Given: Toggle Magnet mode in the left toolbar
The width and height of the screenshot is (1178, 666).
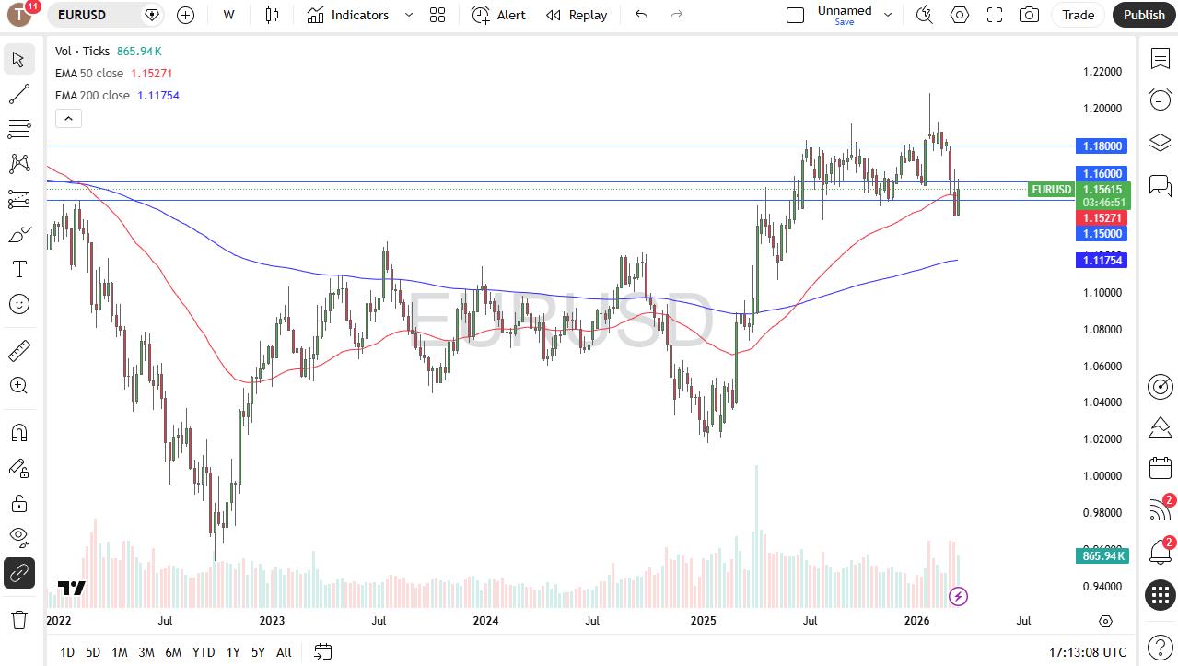Looking at the screenshot, I should [18, 432].
